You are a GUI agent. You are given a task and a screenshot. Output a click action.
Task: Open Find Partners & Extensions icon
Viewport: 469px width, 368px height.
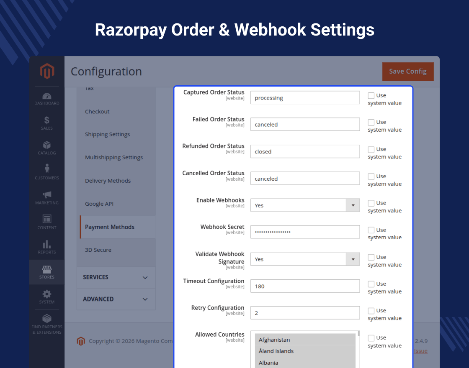click(x=47, y=318)
